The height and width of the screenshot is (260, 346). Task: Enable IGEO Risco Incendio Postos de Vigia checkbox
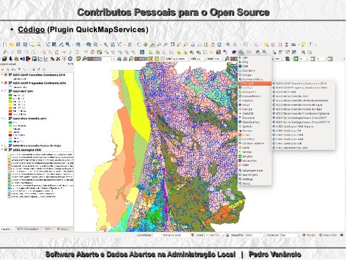[6, 146]
